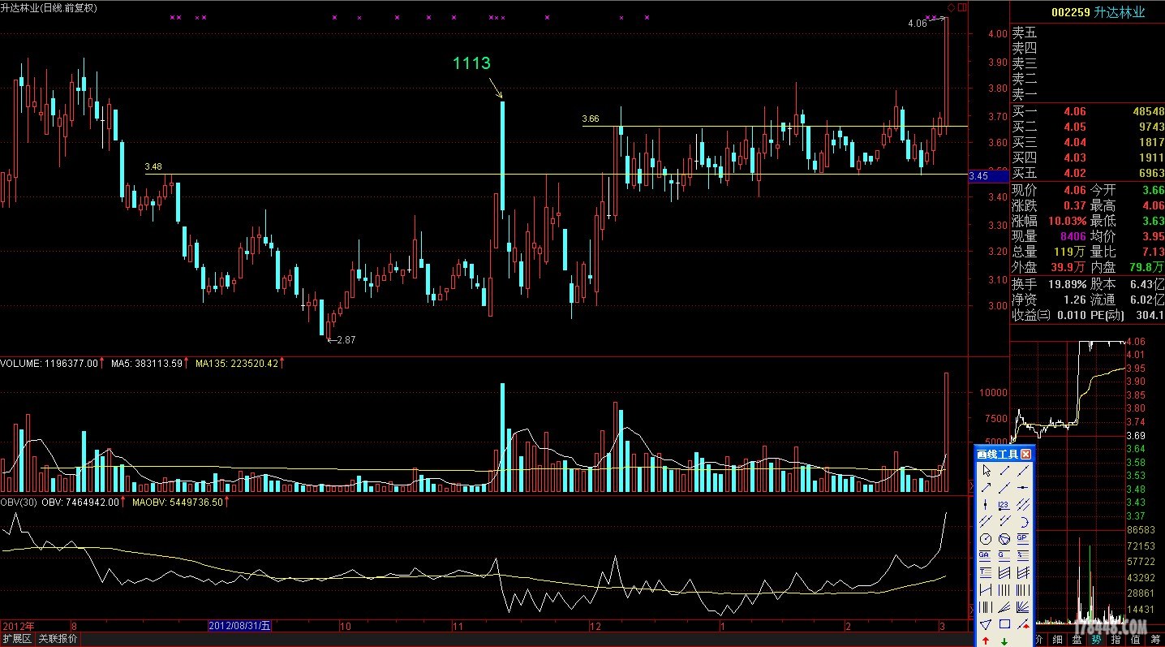The image size is (1165, 647).
Task: Click the green 1113 annotation
Action: [471, 63]
